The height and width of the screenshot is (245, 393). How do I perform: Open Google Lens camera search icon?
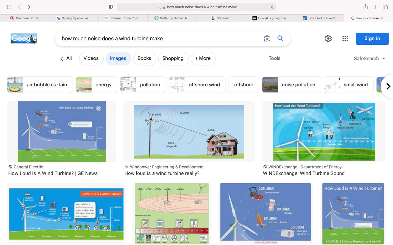click(x=267, y=39)
